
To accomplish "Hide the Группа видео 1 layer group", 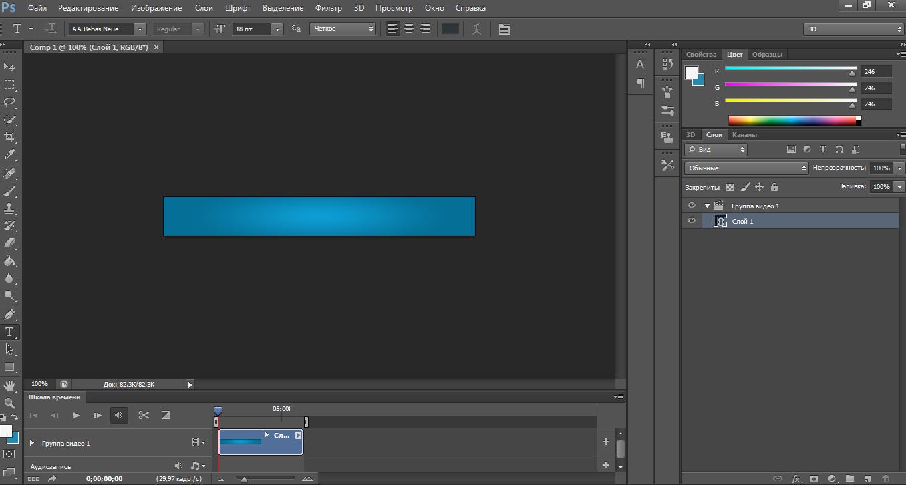I will click(692, 206).
